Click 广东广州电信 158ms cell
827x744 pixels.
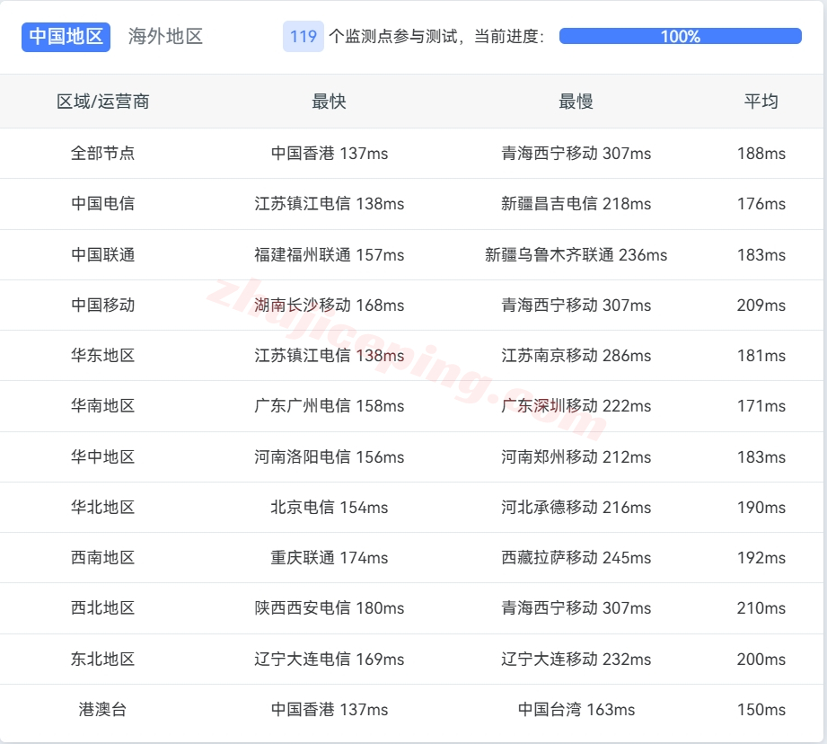pyautogui.click(x=330, y=406)
